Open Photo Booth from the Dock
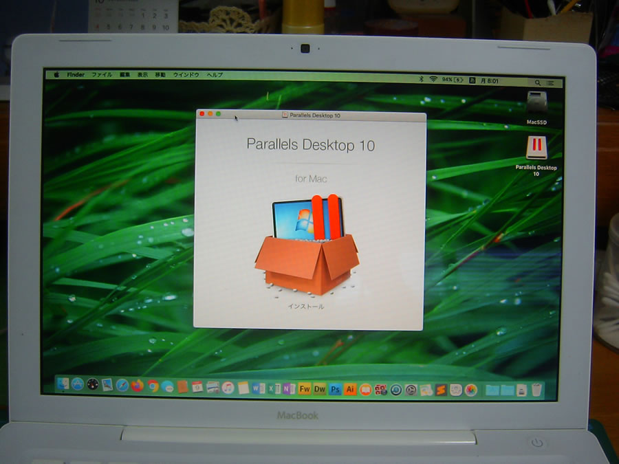The height and width of the screenshot is (464, 619). [380, 390]
